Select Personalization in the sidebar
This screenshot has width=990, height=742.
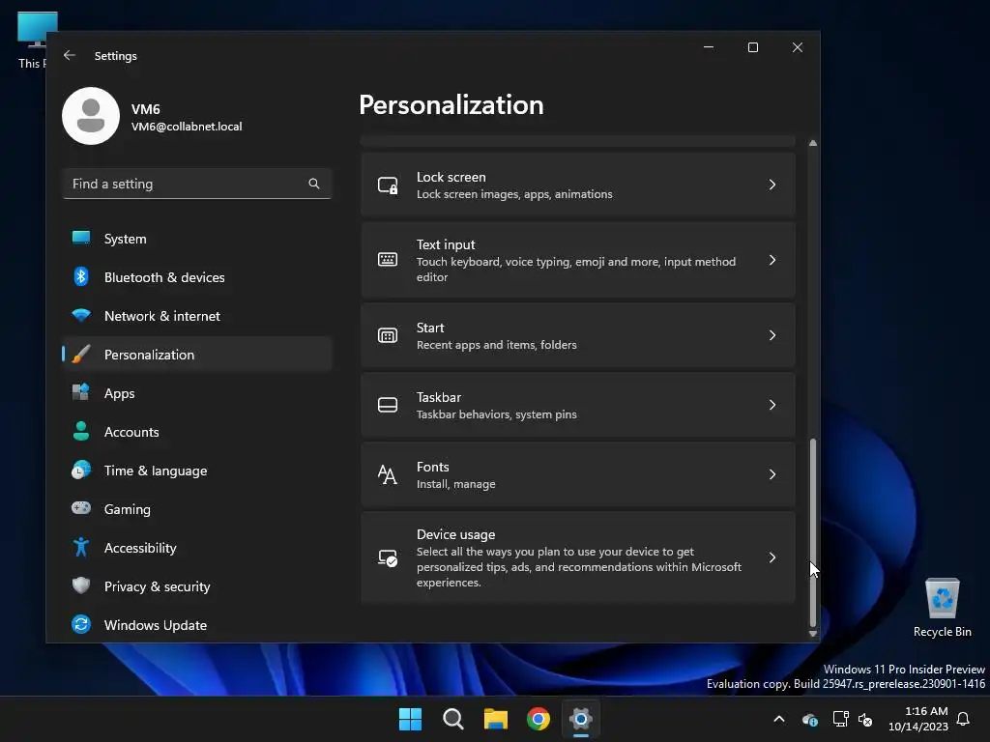point(197,355)
